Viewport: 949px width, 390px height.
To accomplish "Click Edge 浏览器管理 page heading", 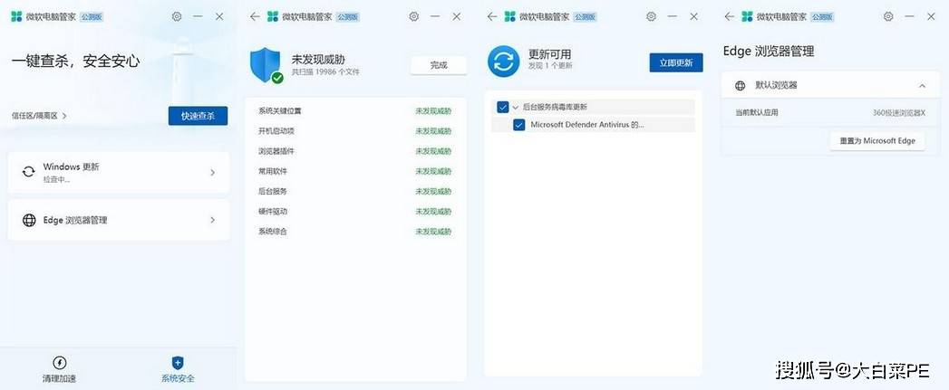I will coord(768,52).
